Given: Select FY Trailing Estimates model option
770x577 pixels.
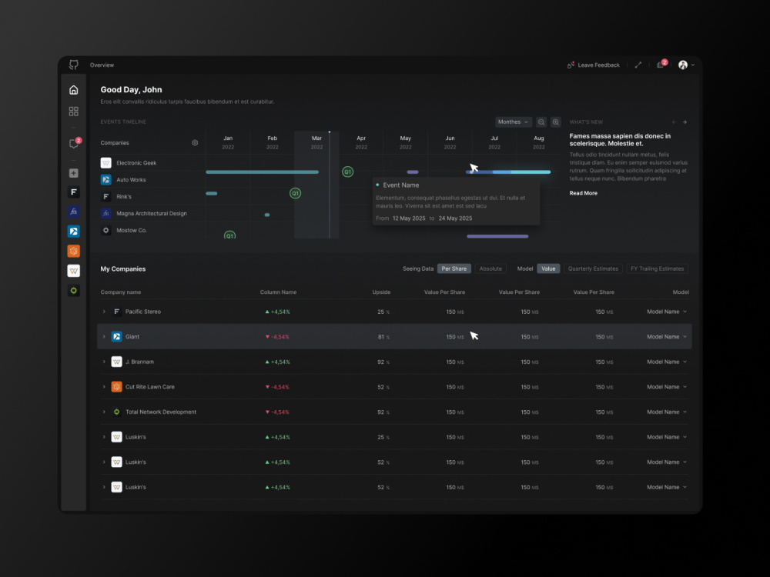Looking at the screenshot, I should [x=657, y=268].
